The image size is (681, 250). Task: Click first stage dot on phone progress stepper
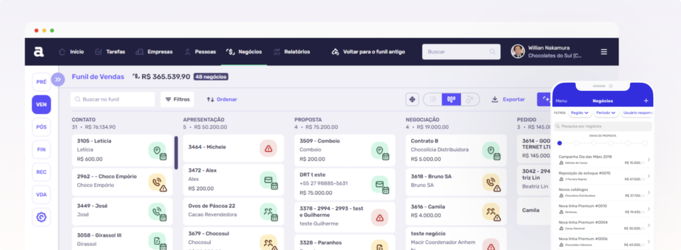[x=559, y=143]
